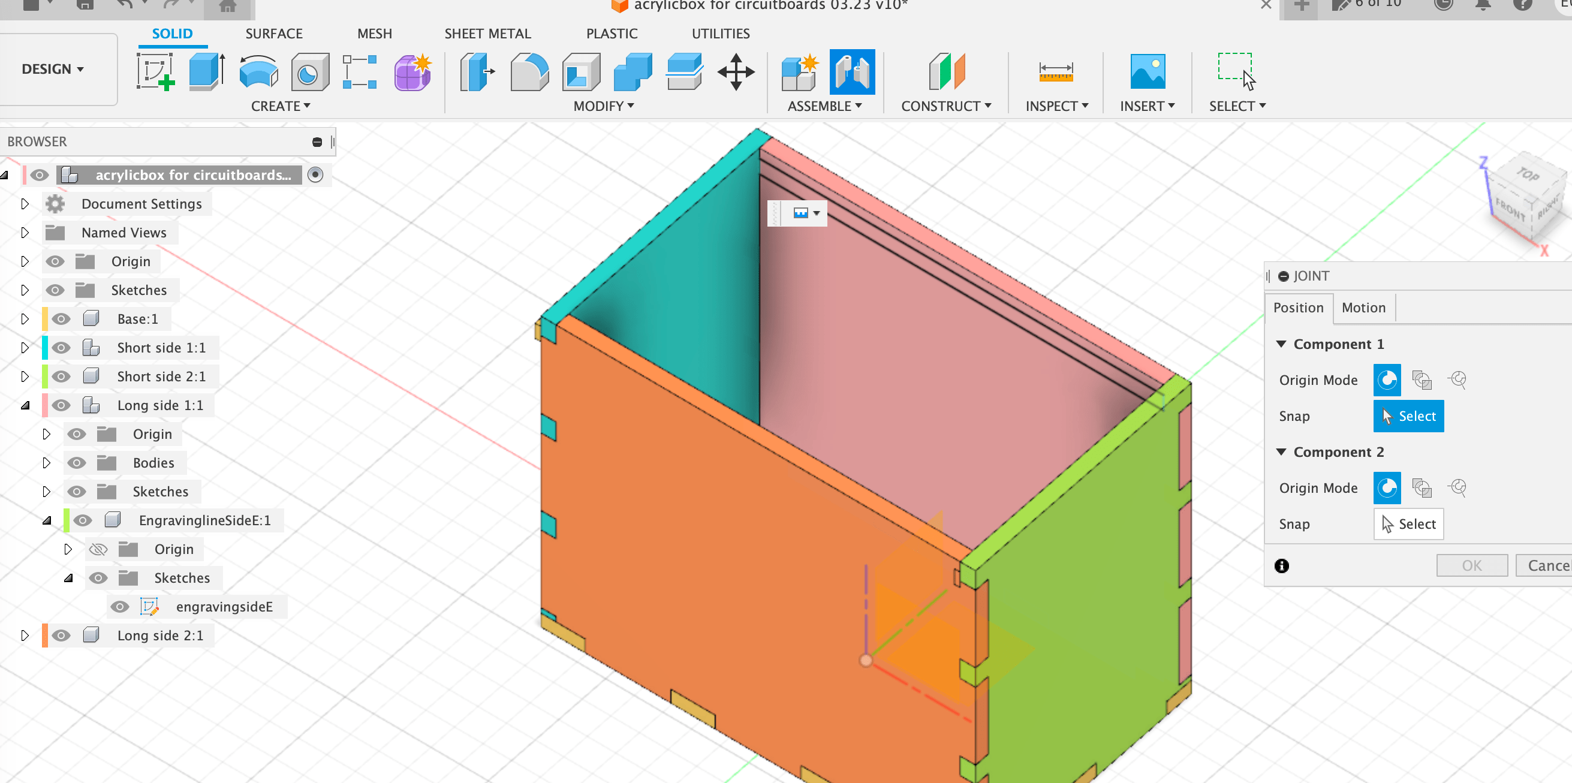Select the Extrude tool icon
The height and width of the screenshot is (783, 1572).
(x=207, y=71)
